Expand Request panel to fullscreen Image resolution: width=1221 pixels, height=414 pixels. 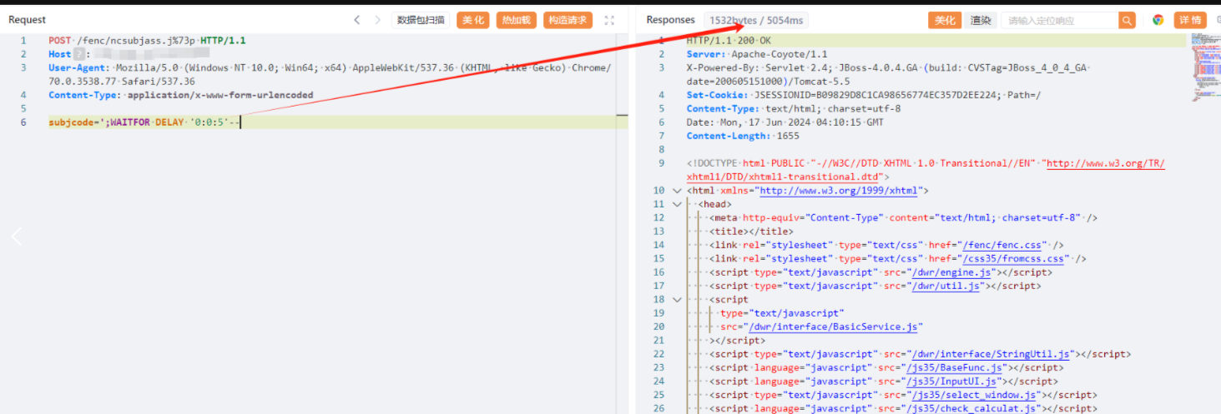609,20
